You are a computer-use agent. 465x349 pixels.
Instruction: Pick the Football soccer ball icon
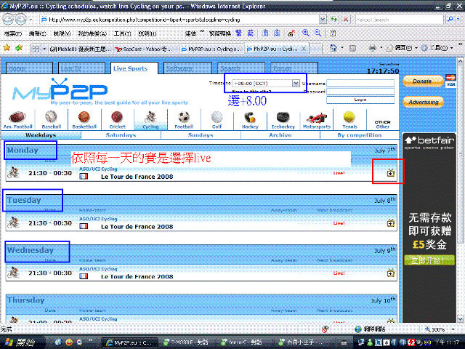(184, 120)
